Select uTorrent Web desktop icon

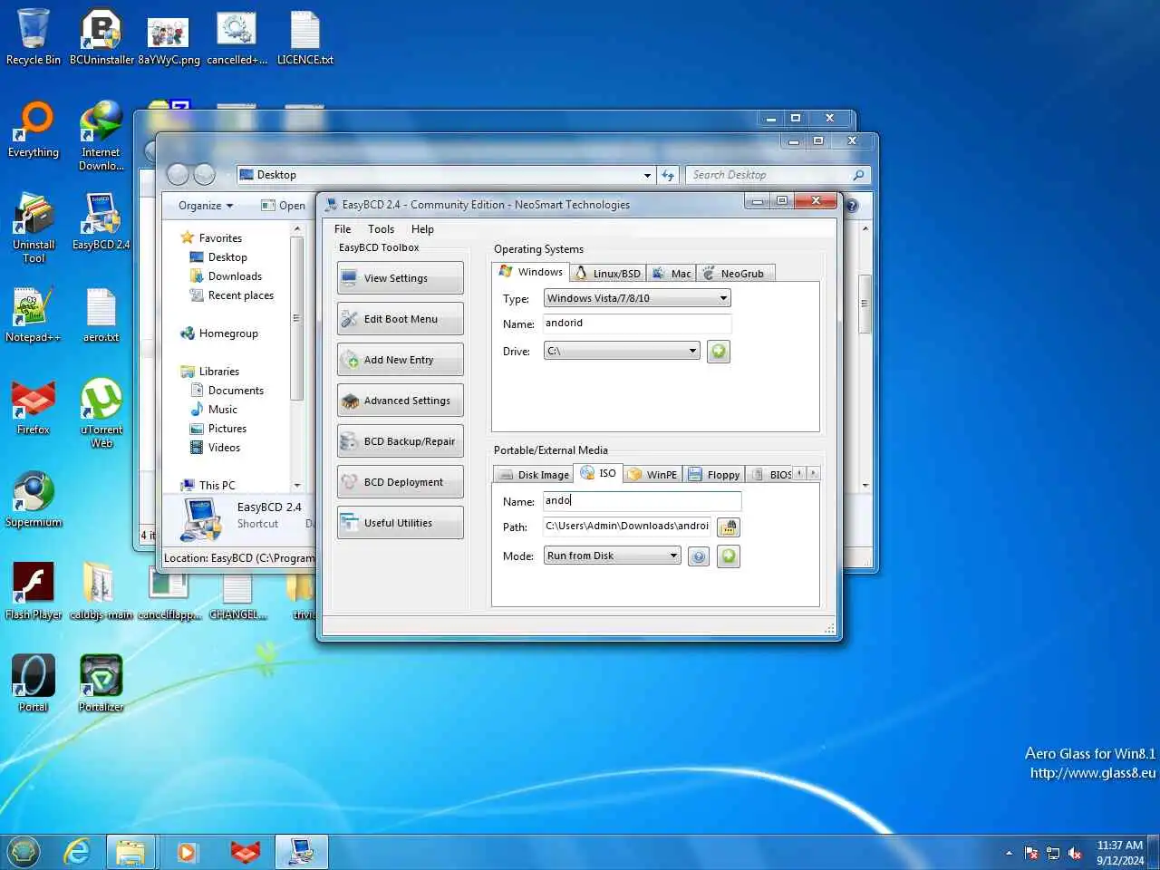tap(101, 413)
